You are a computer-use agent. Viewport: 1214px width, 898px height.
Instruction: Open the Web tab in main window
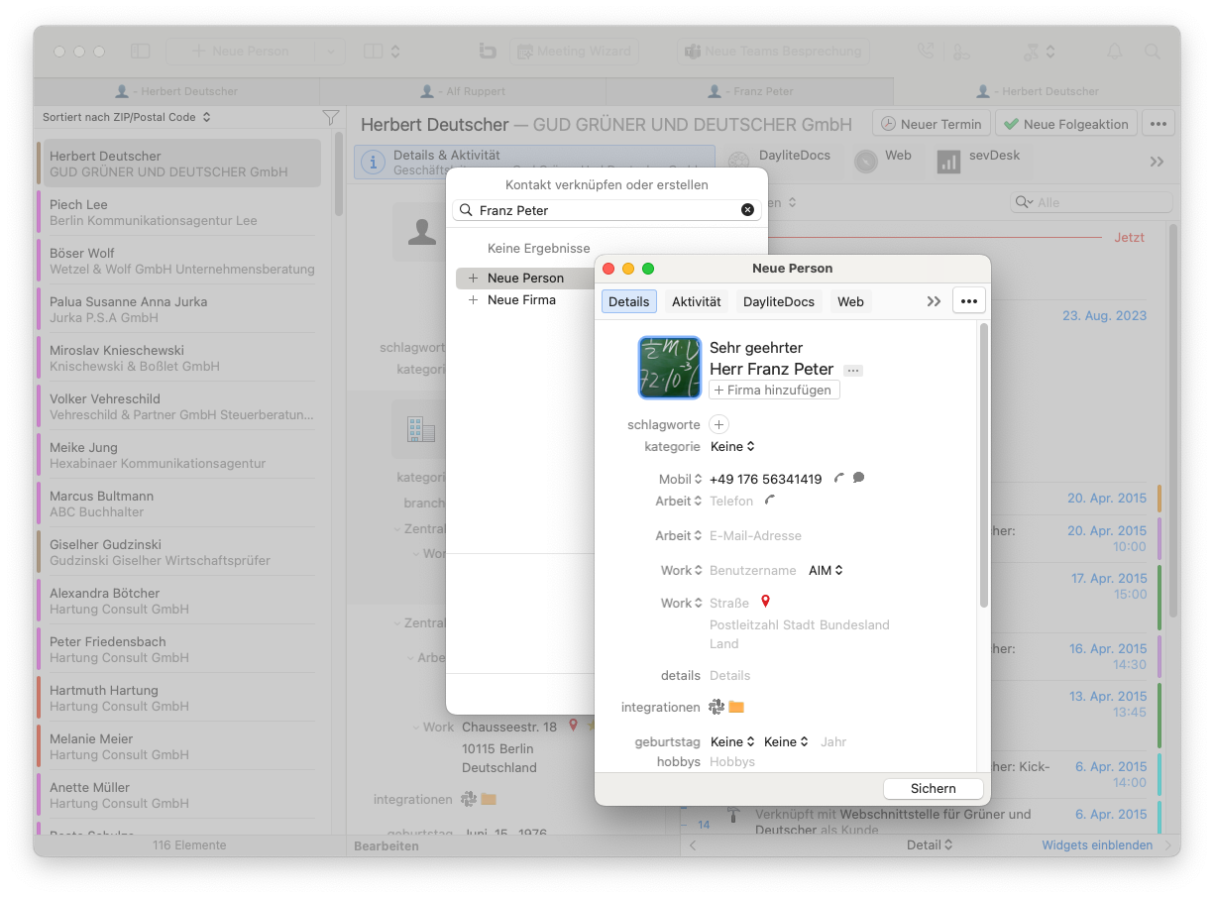pos(883,161)
